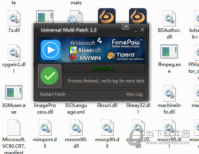Click Restart Patch button
This screenshot has width=199, height=154.
click(x=52, y=94)
